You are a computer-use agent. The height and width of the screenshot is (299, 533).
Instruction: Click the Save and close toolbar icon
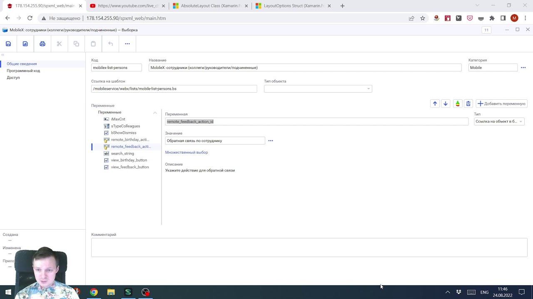(25, 44)
